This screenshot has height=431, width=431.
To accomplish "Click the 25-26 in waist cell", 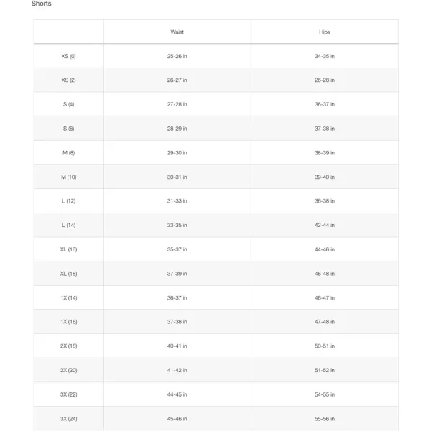I will [x=177, y=56].
